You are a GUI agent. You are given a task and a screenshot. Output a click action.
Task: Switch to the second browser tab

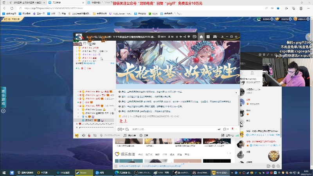point(66,3)
